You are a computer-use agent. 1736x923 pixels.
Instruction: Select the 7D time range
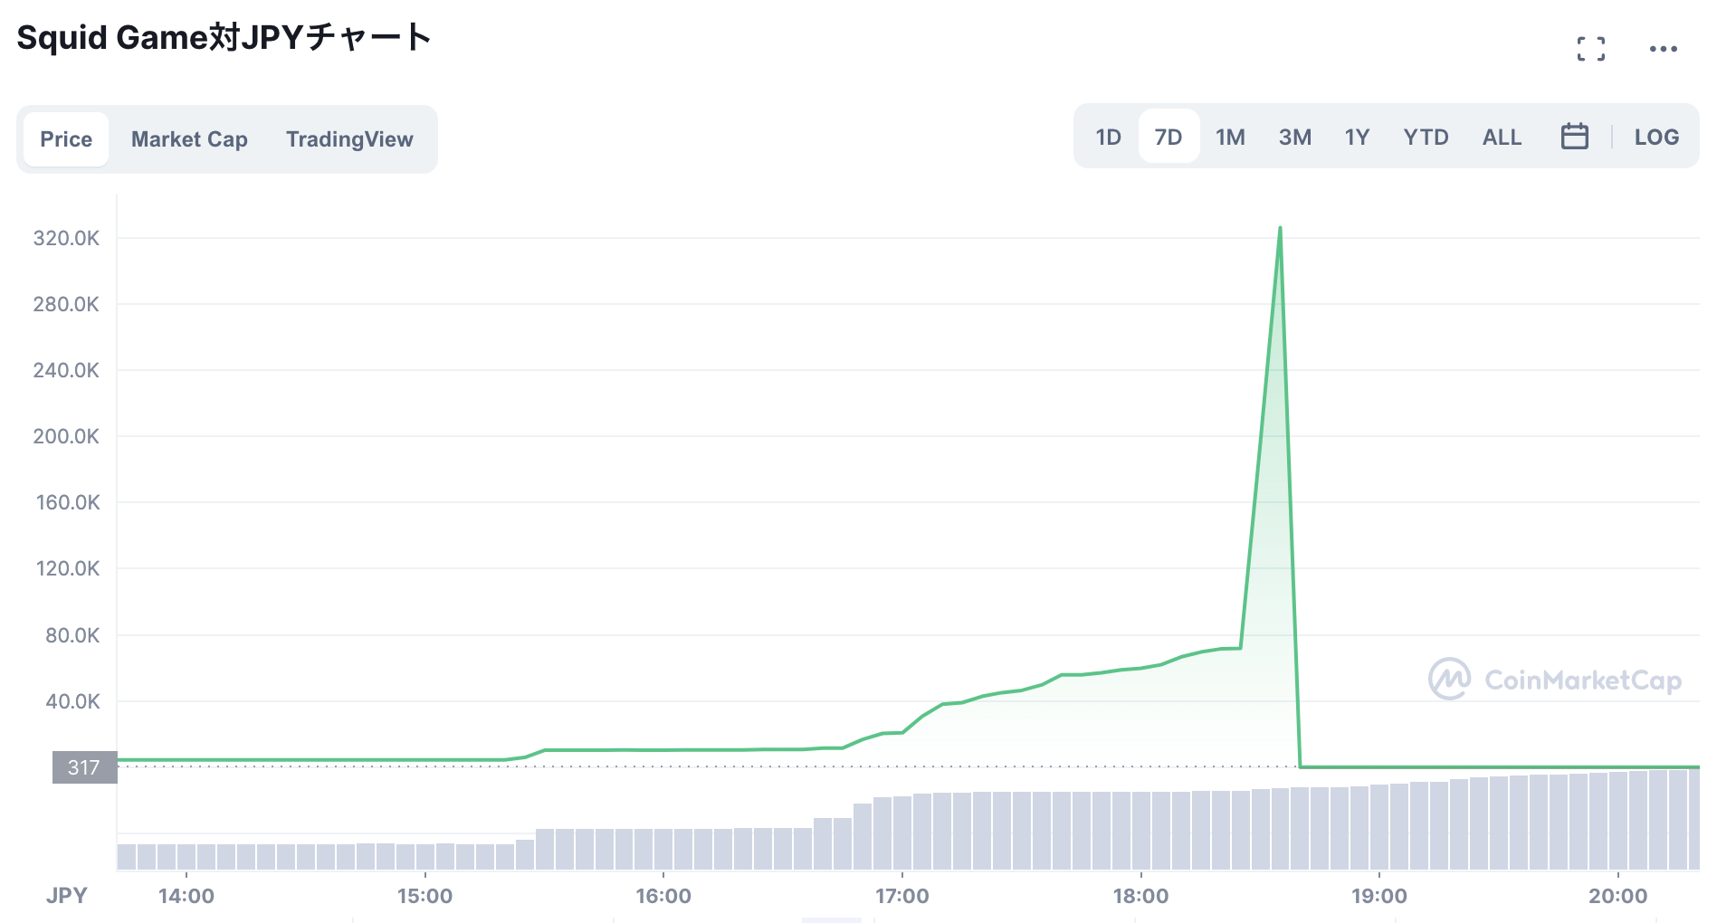coord(1168,137)
